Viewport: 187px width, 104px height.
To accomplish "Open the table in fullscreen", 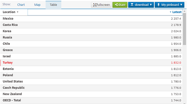I will coord(101,5).
